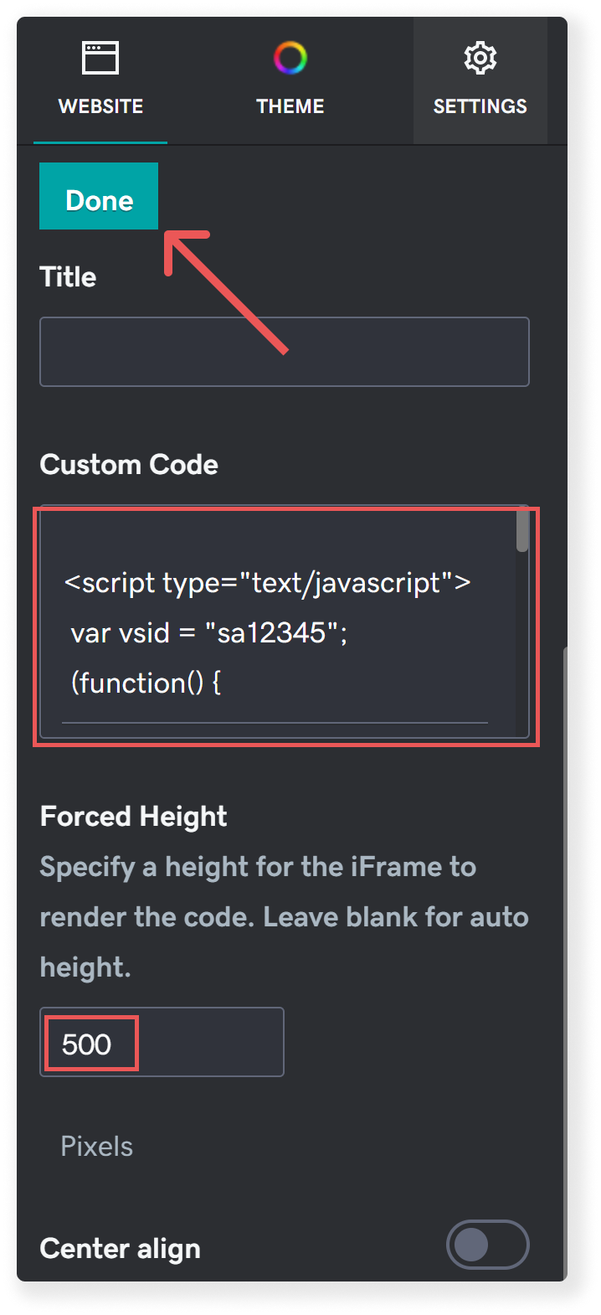Screen dimensions: 601x1315
Task: Click into the Title input field
Action: (x=285, y=352)
